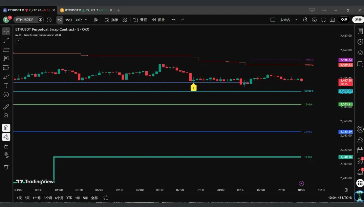The image size is (364, 207).
Task: Select the crosshair cursor tool
Action: [6, 31]
